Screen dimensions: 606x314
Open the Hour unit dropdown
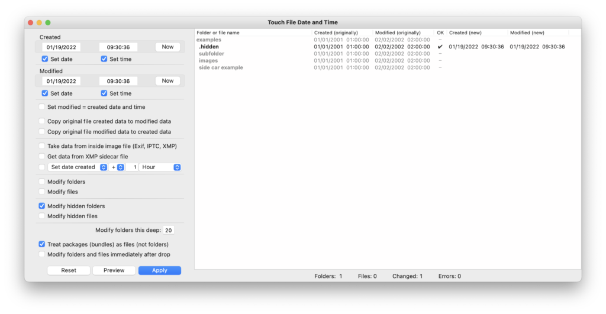point(160,167)
